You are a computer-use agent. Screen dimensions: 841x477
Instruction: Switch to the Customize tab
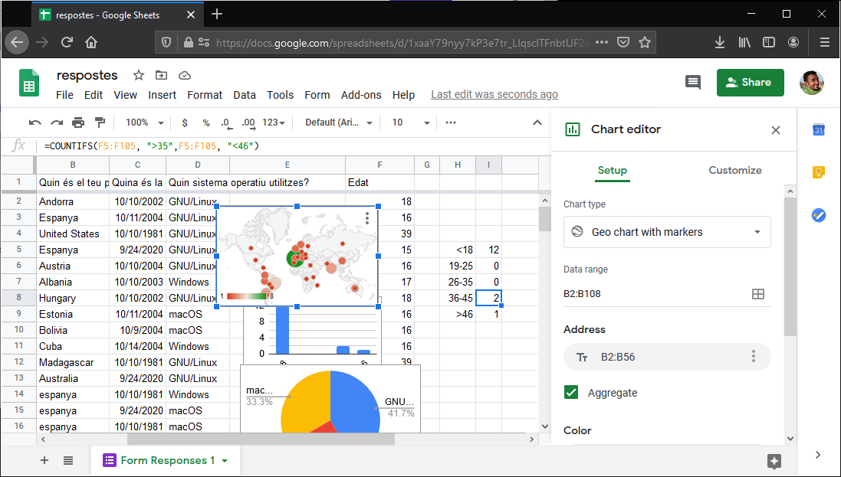[734, 170]
